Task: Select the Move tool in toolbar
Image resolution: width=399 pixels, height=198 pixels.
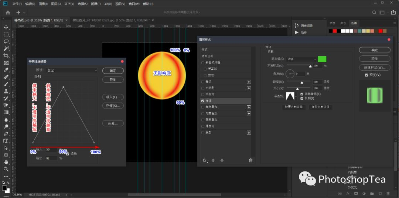Action: tap(6, 27)
